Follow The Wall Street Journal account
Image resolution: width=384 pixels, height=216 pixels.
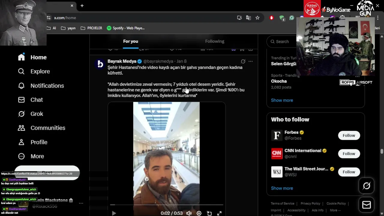349,172
